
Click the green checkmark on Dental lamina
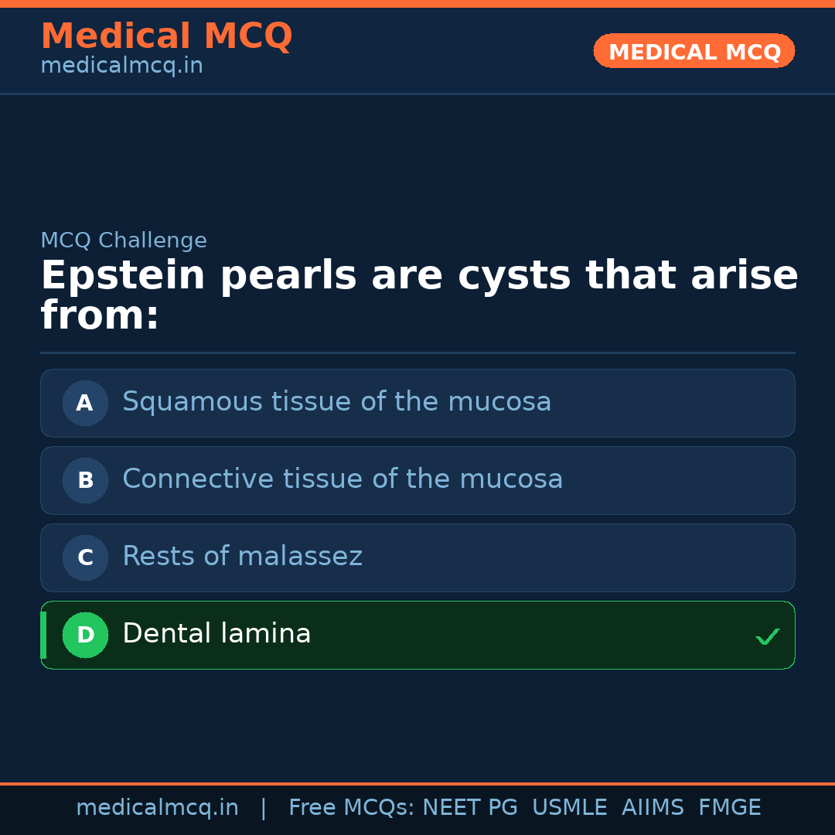pos(767,636)
